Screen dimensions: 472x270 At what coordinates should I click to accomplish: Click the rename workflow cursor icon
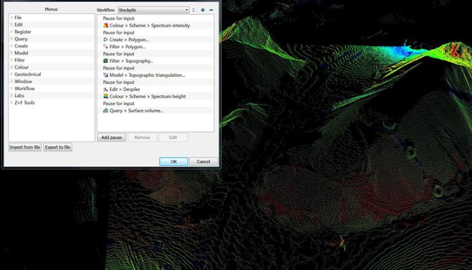193,10
